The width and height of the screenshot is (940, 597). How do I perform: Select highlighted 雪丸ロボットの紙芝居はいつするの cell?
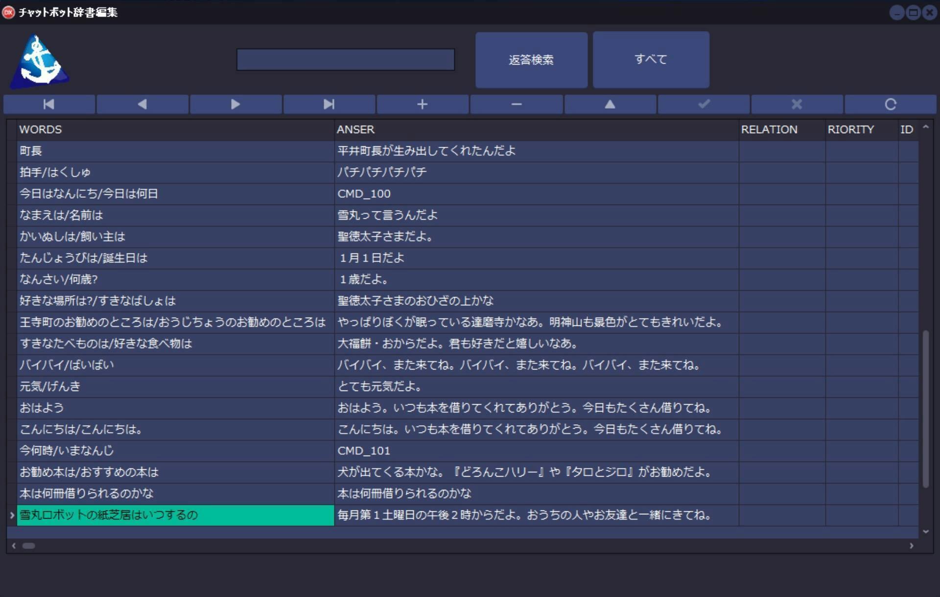coord(176,515)
